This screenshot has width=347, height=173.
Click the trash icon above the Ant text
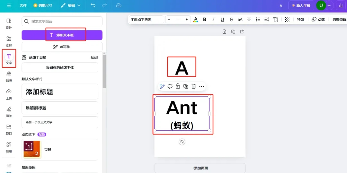(x=194, y=86)
